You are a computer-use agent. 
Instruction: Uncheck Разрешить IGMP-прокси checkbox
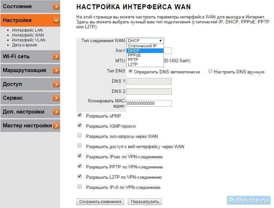tap(80, 125)
